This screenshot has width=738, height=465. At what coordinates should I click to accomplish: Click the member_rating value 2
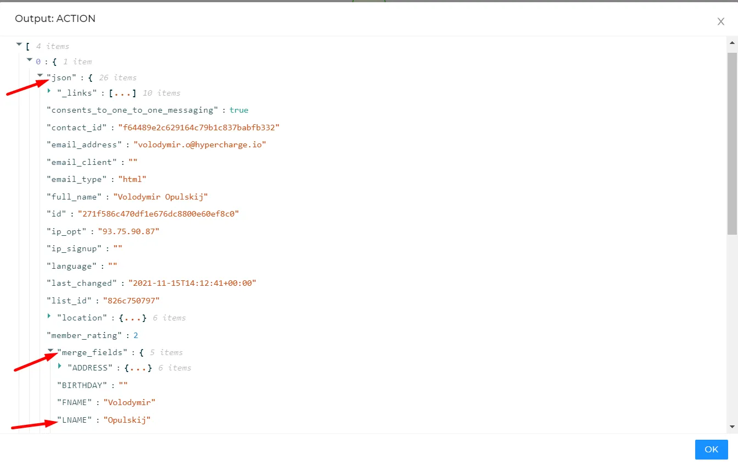click(136, 335)
